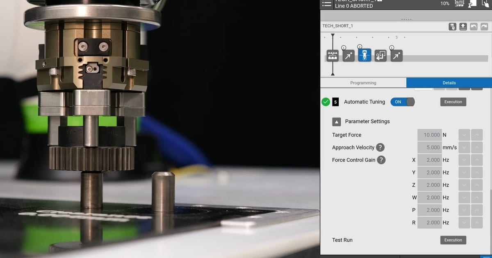Select the first motion arrow icon after the start block
492x258 pixels.
[348, 56]
